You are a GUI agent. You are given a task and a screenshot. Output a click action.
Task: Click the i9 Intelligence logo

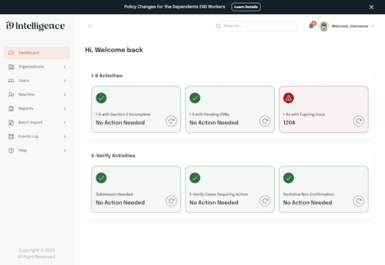35,26
